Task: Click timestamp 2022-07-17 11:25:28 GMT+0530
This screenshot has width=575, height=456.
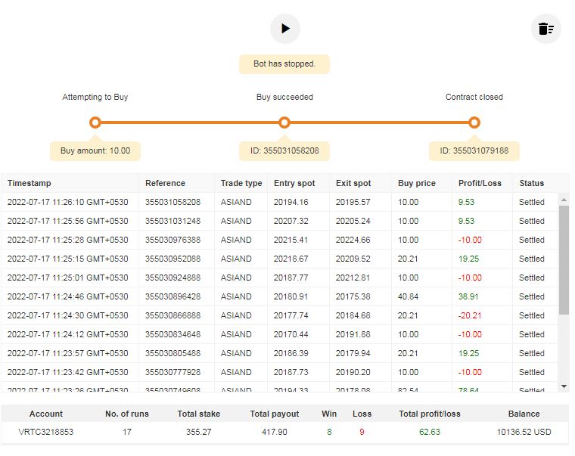Action: pos(68,240)
